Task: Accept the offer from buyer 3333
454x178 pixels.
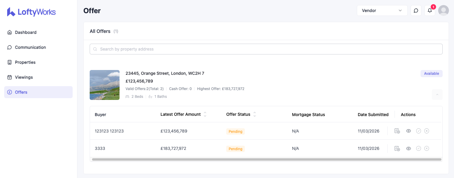Action: 418,149
